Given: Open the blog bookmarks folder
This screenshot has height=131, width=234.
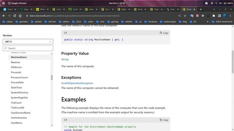Looking at the screenshot, I should point(183,22).
